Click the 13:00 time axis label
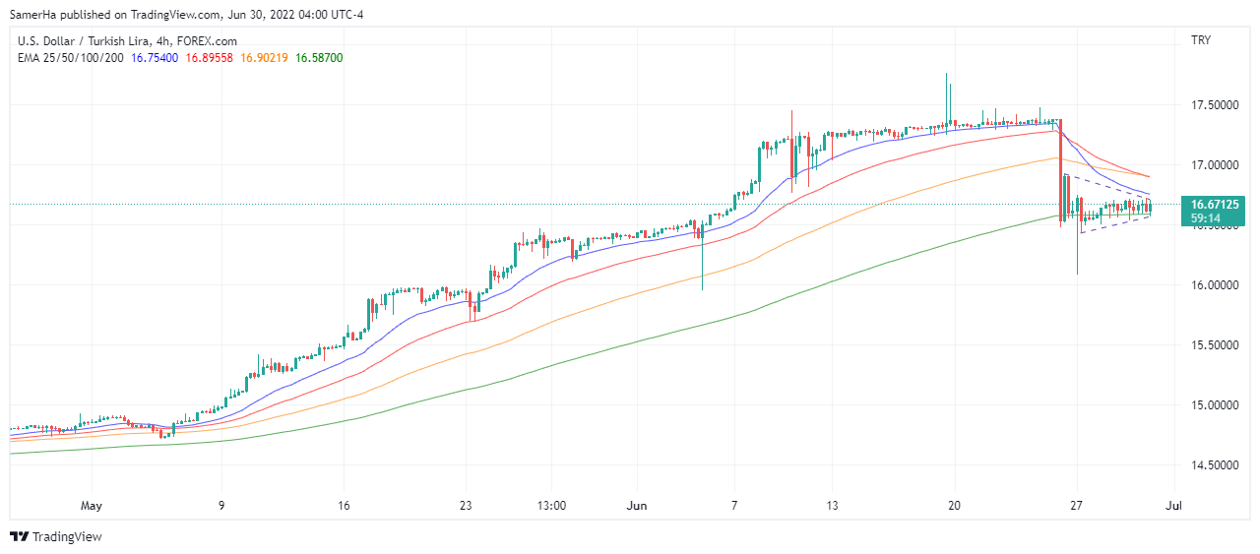1260x554 pixels. 552,506
